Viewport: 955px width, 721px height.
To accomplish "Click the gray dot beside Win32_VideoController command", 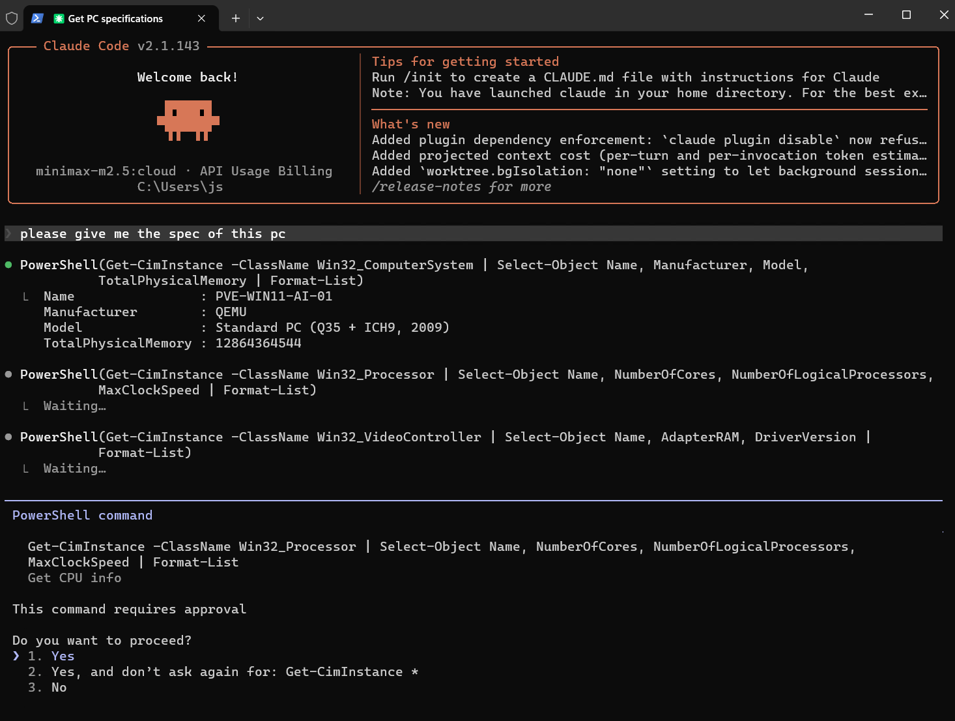I will click(x=8, y=437).
